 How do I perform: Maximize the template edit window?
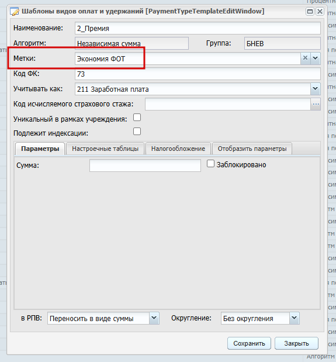[x=310, y=11]
